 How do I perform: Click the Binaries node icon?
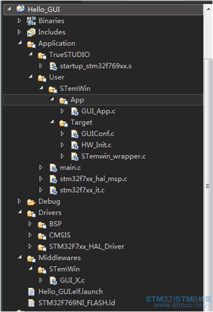point(31,21)
